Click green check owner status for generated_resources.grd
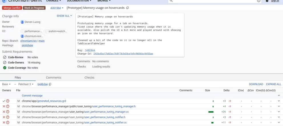This screenshot has height=126, width=283. (4, 101)
